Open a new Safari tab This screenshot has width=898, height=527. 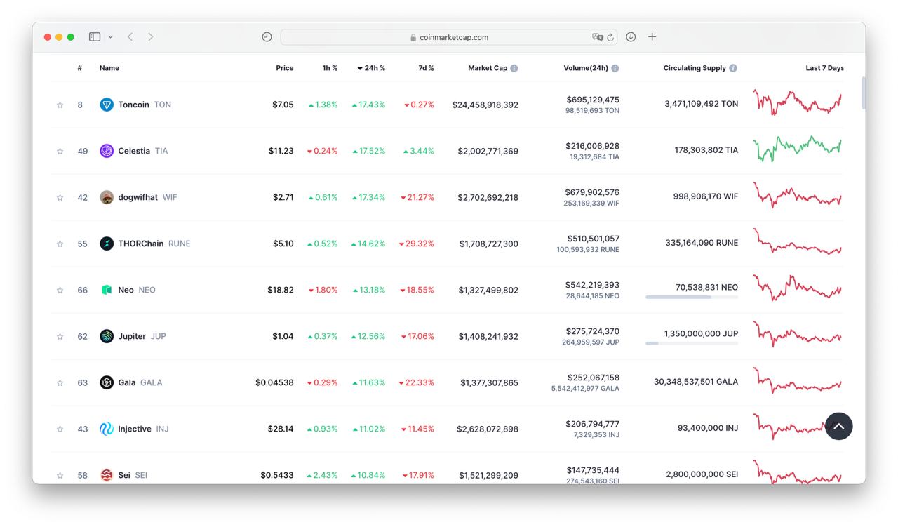click(x=652, y=37)
